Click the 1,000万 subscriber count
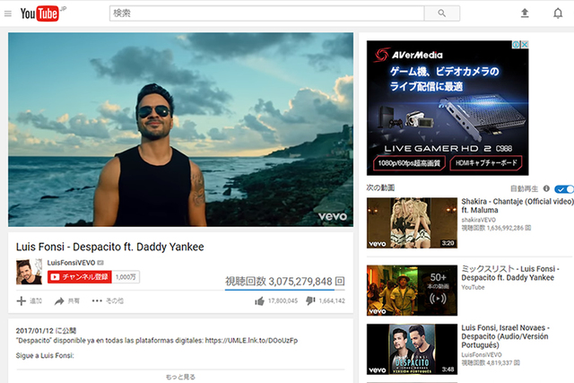The height and width of the screenshot is (383, 574). 126,277
